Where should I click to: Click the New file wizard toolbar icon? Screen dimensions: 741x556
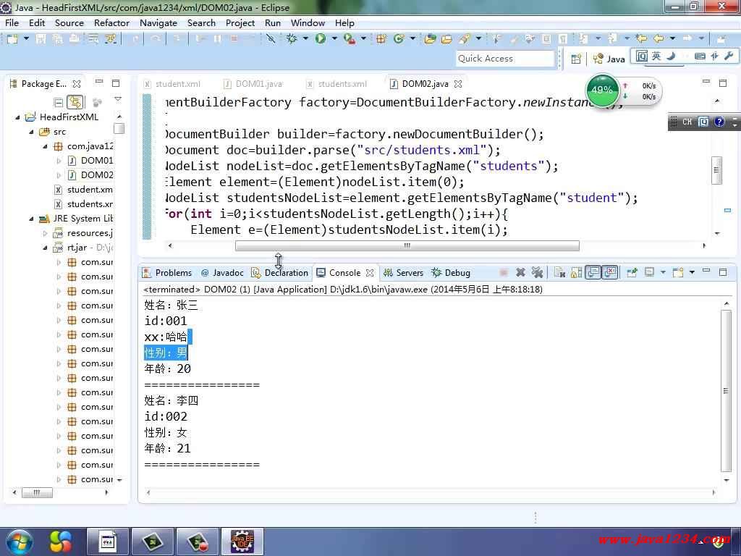tap(12, 39)
